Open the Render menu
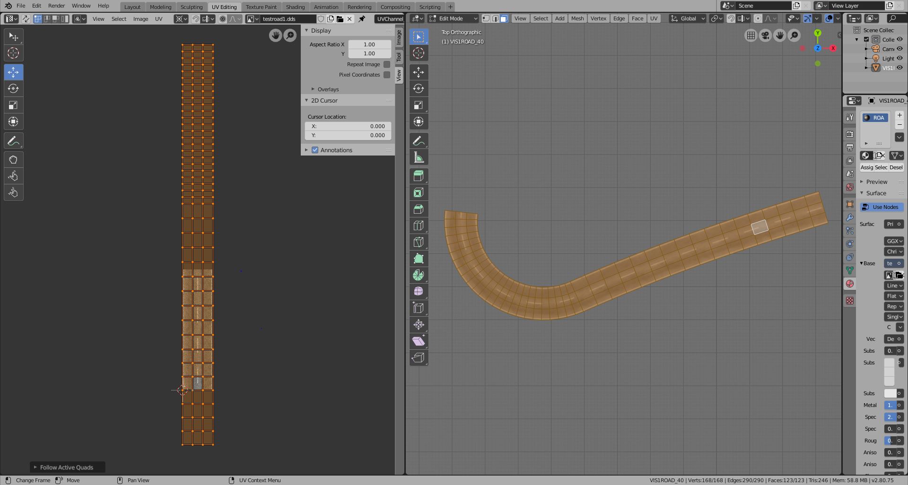The width and height of the screenshot is (908, 485). tap(56, 6)
